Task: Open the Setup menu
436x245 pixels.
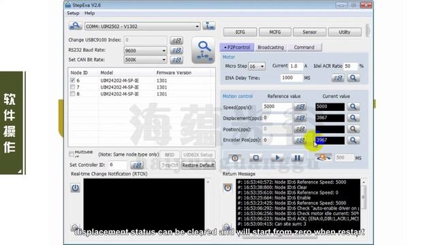Action: (73, 13)
